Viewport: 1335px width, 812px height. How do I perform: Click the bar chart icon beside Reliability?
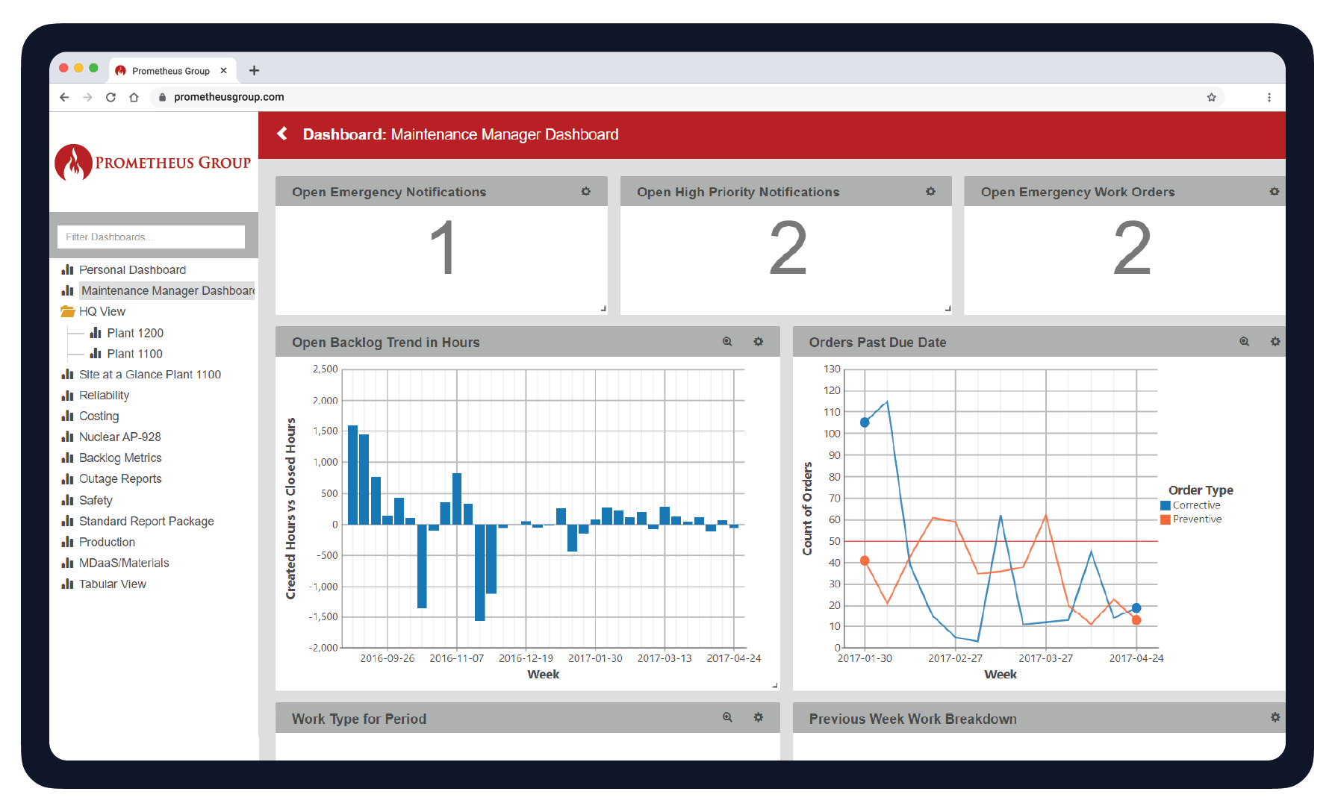(x=67, y=395)
